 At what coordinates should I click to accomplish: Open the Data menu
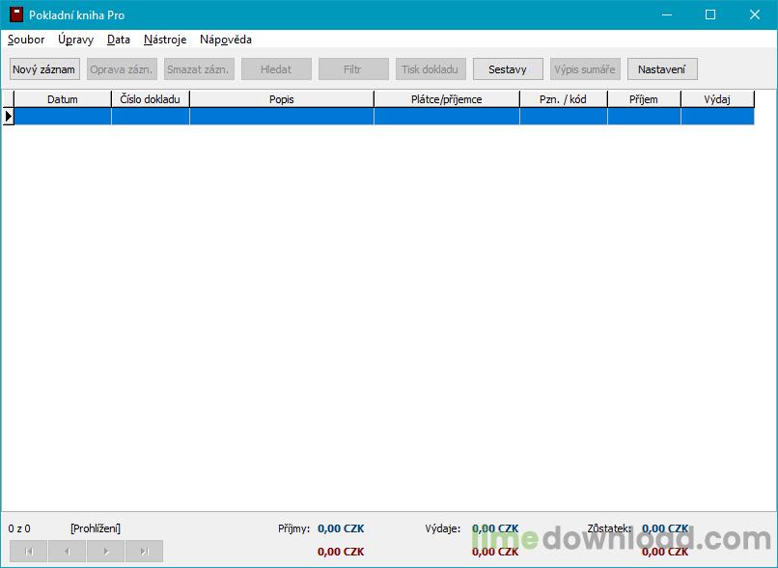click(119, 40)
